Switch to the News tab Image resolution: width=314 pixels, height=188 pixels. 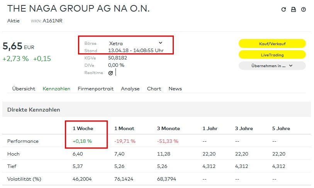175,89
